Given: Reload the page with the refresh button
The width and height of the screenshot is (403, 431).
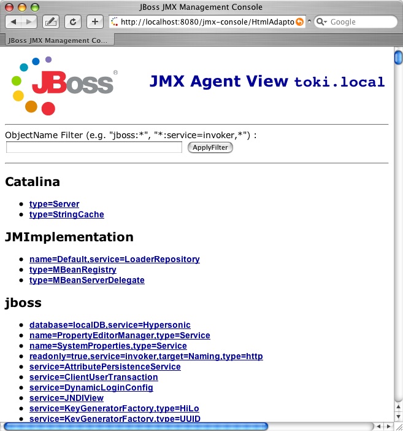Looking at the screenshot, I should coord(73,21).
